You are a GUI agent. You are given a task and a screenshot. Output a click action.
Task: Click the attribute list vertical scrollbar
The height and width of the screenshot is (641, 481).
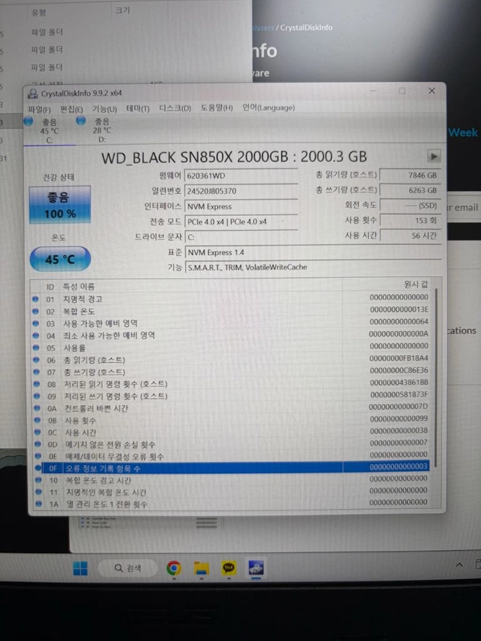pos(435,378)
